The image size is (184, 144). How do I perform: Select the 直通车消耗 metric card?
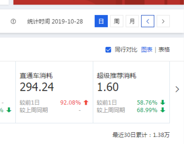pos(54,92)
